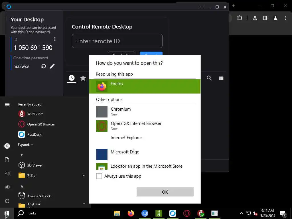
Task: Open browser three-dot menu
Action: pyautogui.click(x=286, y=18)
